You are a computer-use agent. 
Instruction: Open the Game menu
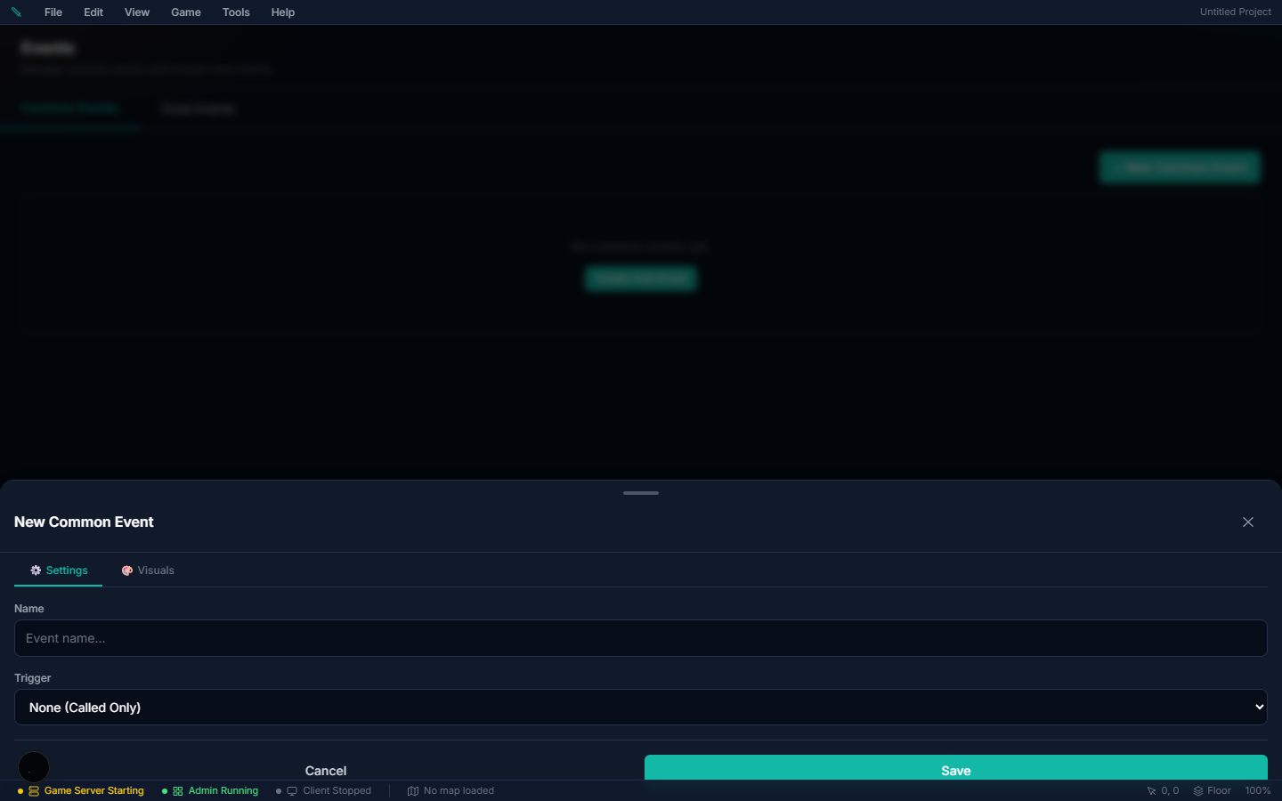pos(186,12)
